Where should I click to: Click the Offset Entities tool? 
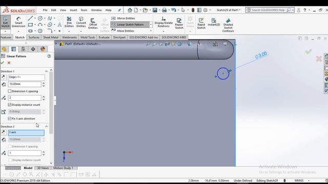tap(93, 24)
